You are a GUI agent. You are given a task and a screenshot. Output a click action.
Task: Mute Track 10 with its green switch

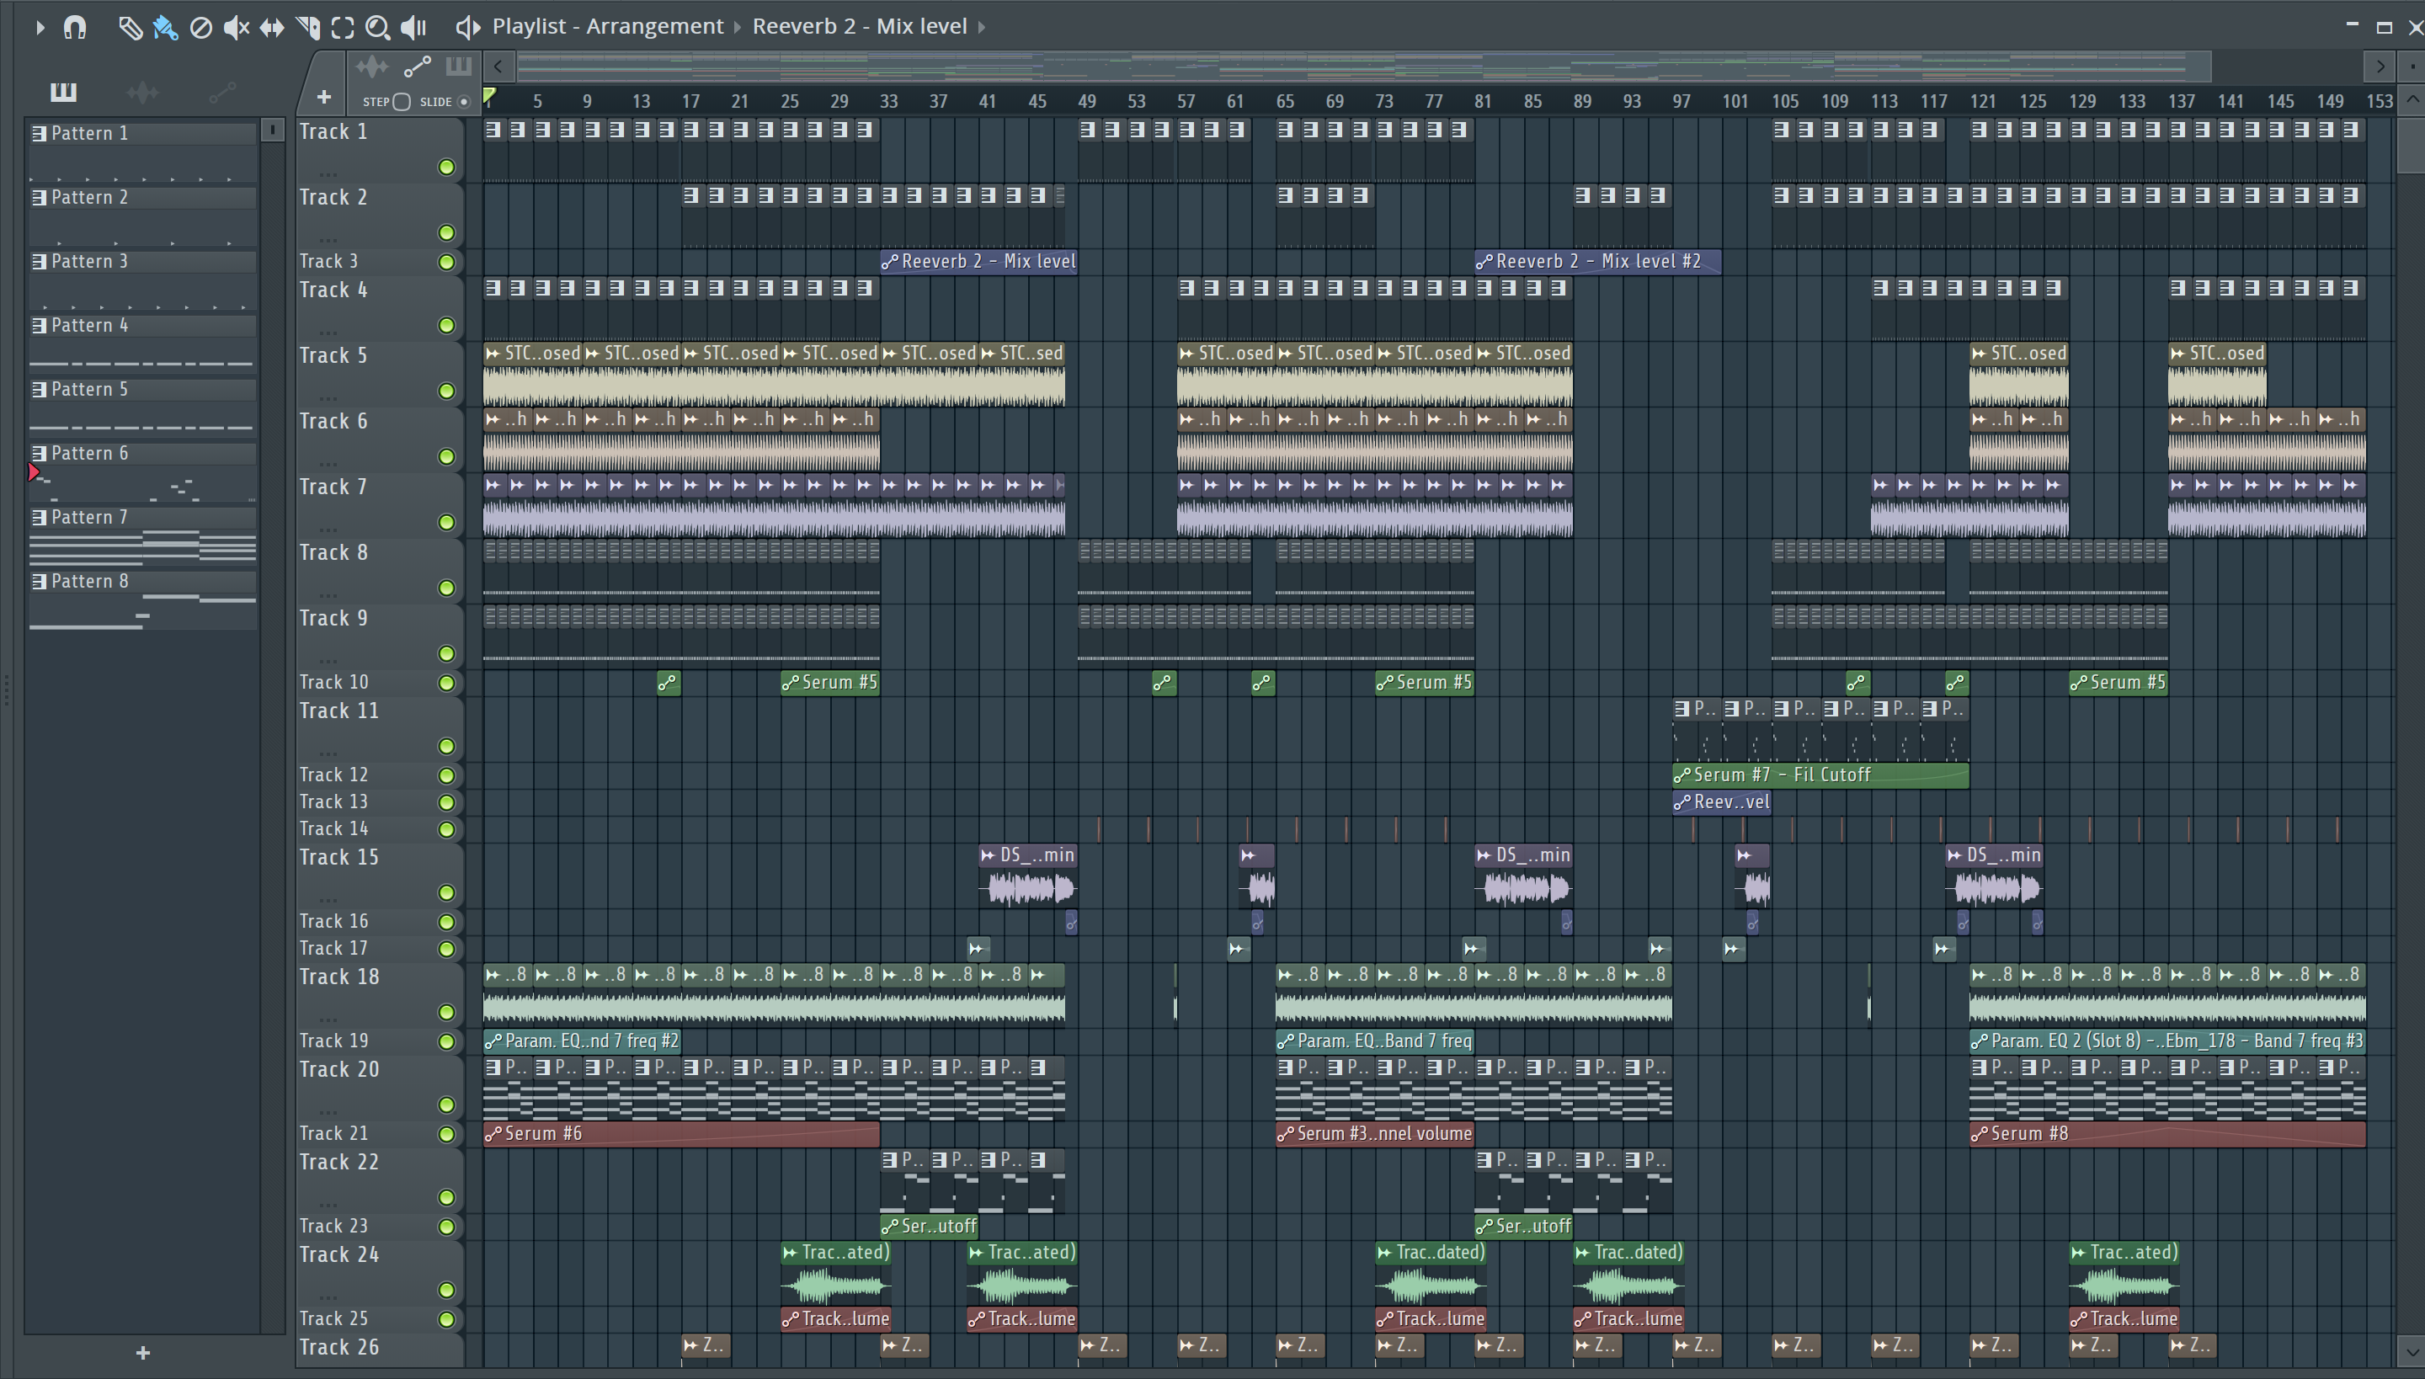(x=446, y=683)
